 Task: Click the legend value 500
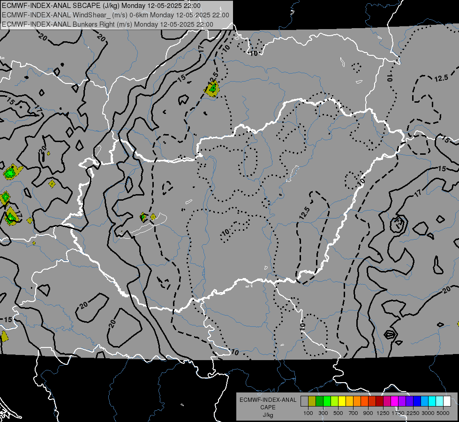point(339,413)
